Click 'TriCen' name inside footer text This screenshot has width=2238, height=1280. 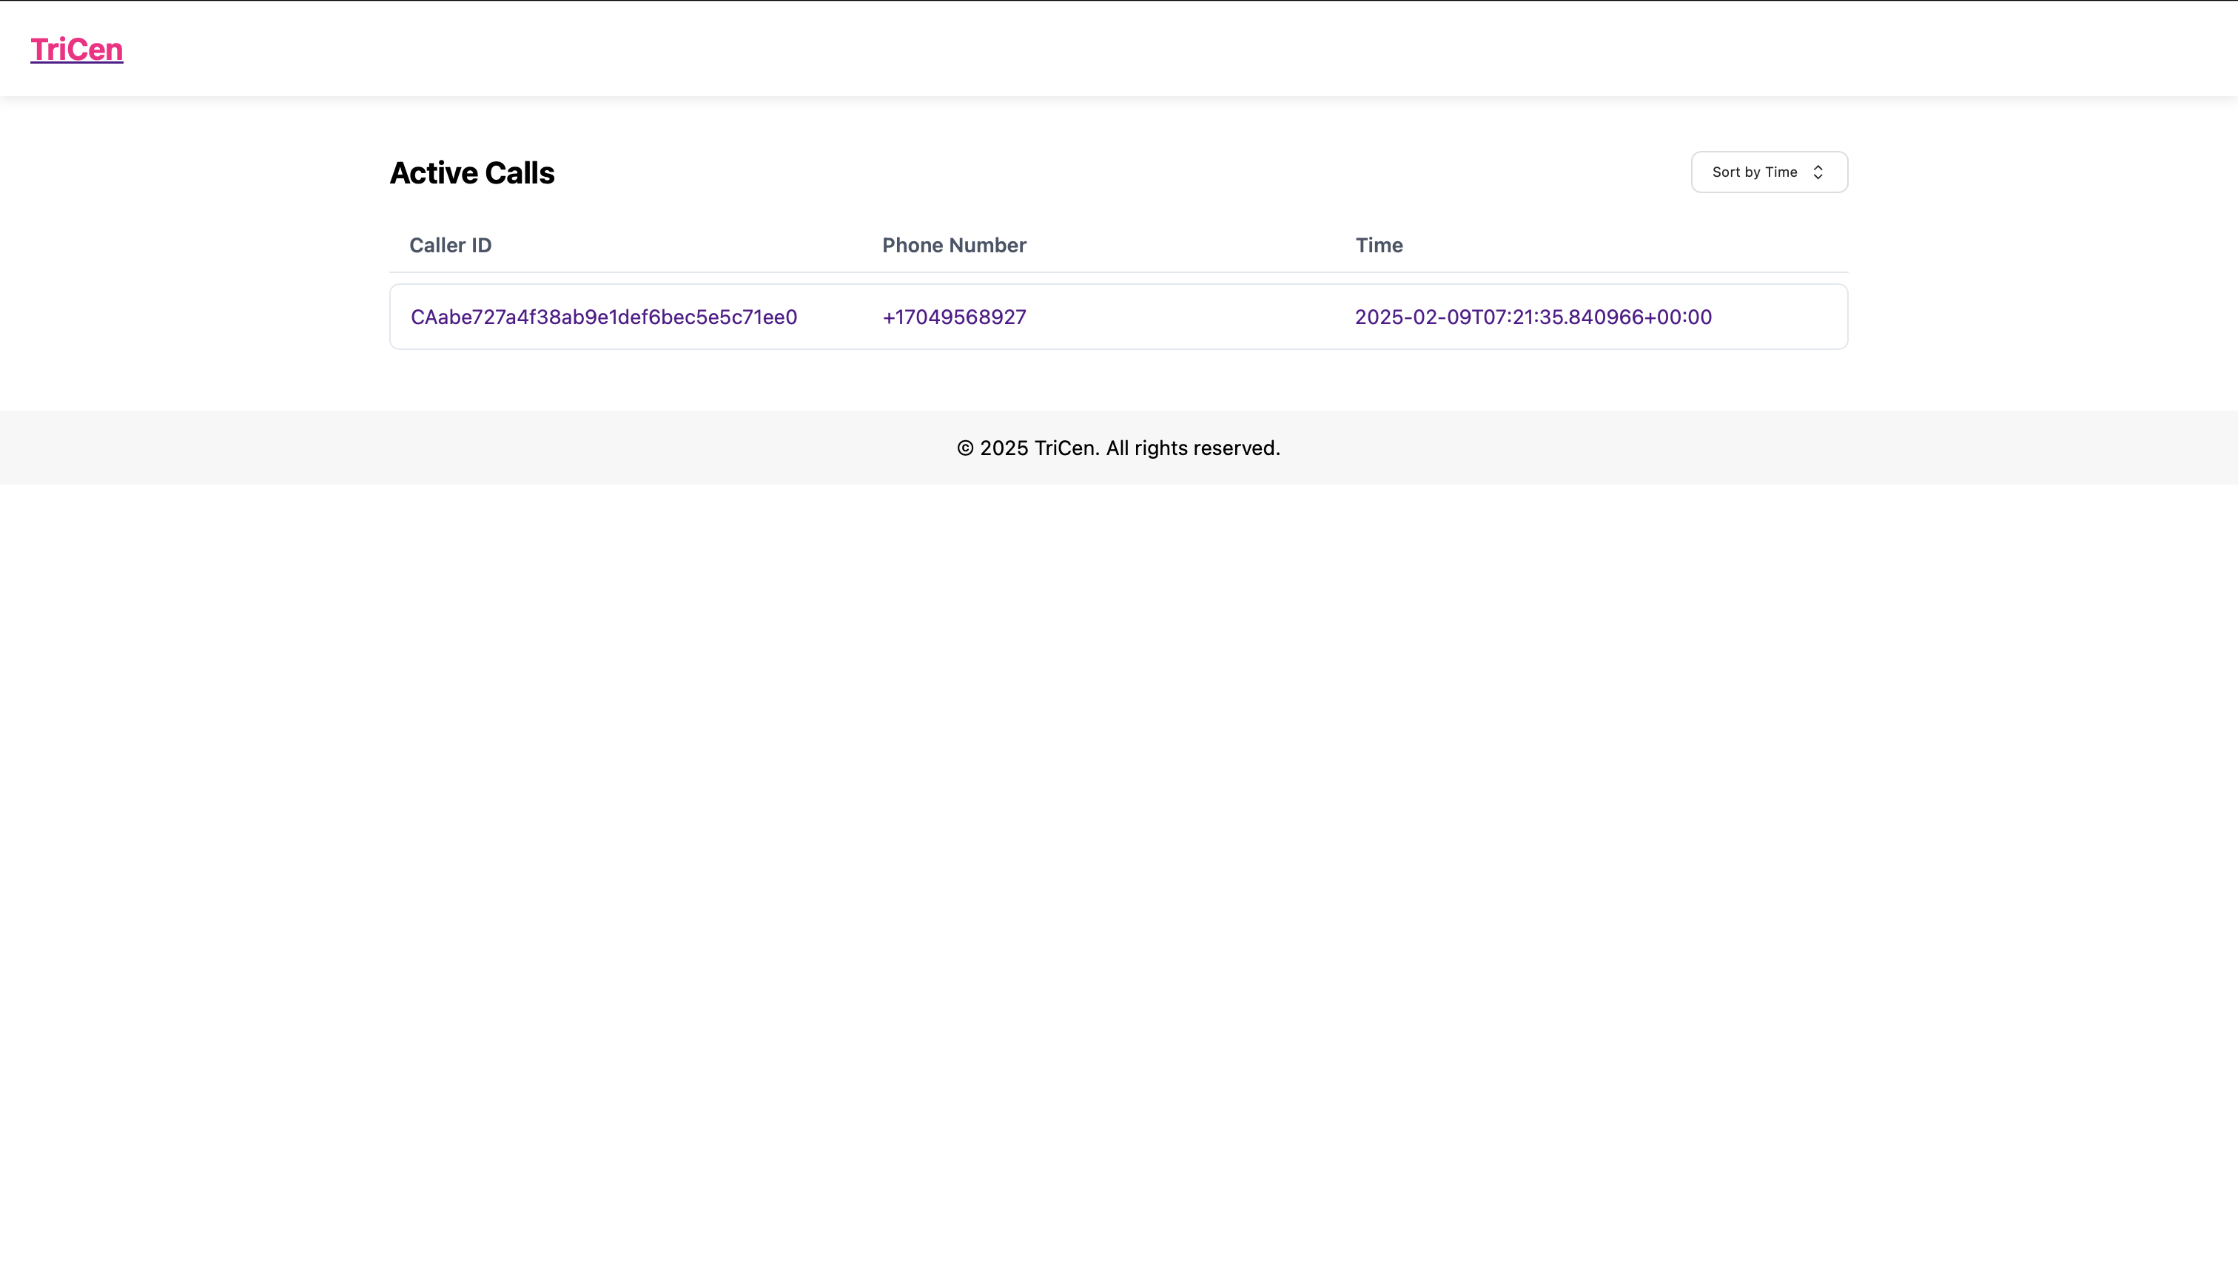coord(1065,448)
